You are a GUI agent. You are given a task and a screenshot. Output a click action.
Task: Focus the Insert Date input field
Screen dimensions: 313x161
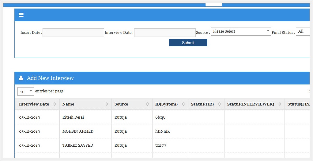[x=73, y=33]
